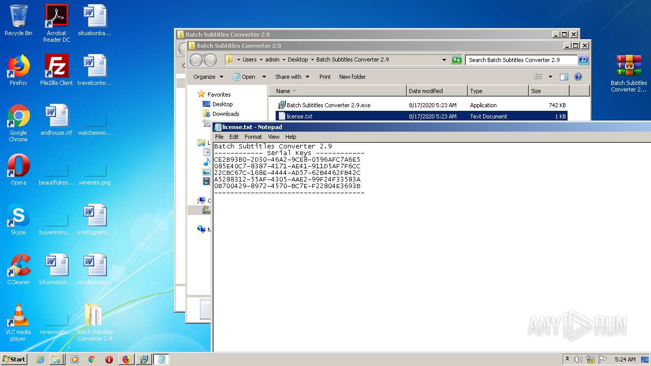Select the information... Word document icon

coord(56,269)
